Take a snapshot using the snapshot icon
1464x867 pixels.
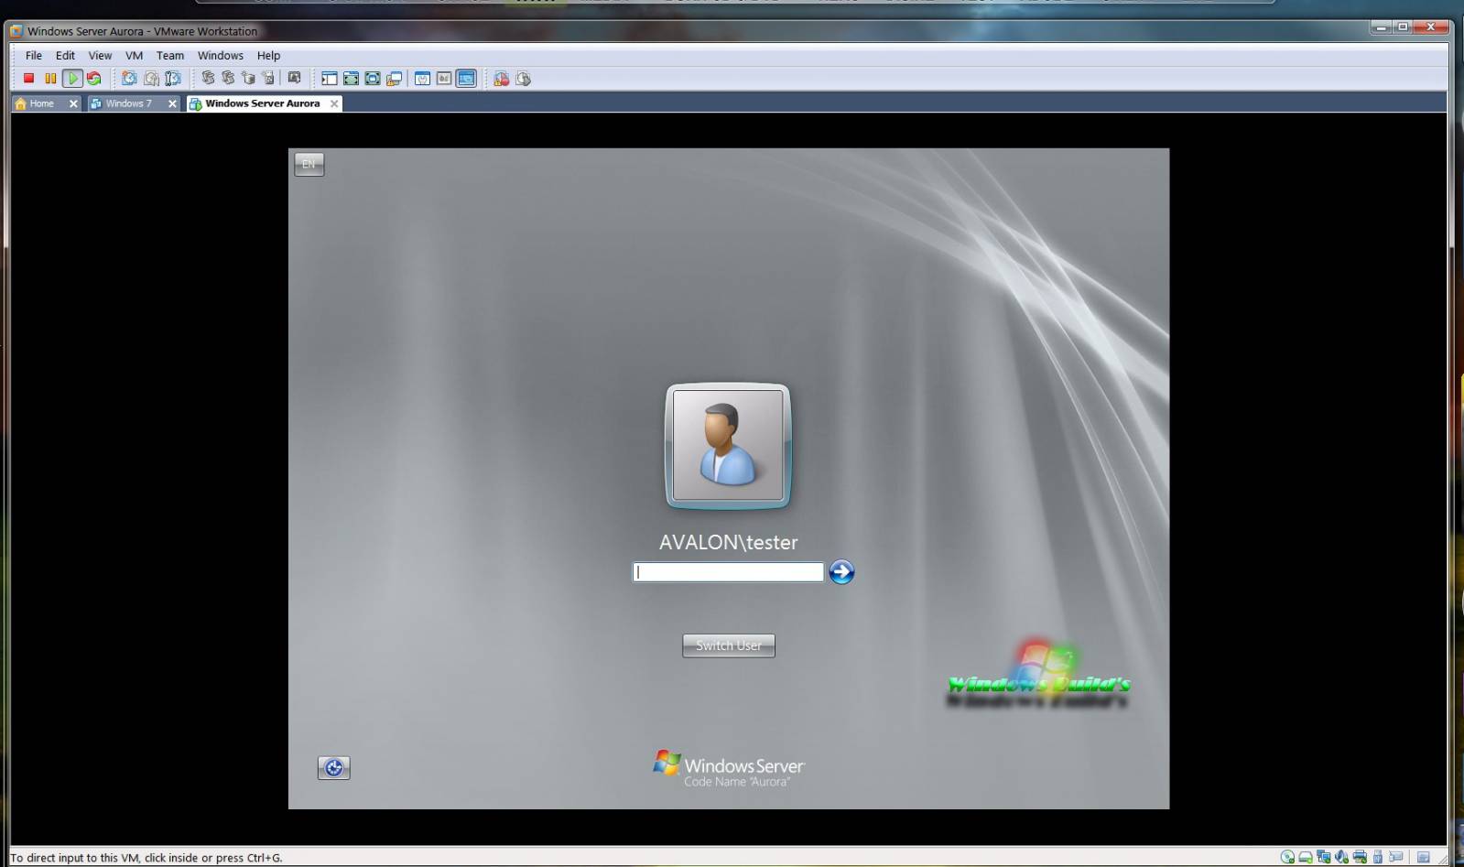(129, 79)
